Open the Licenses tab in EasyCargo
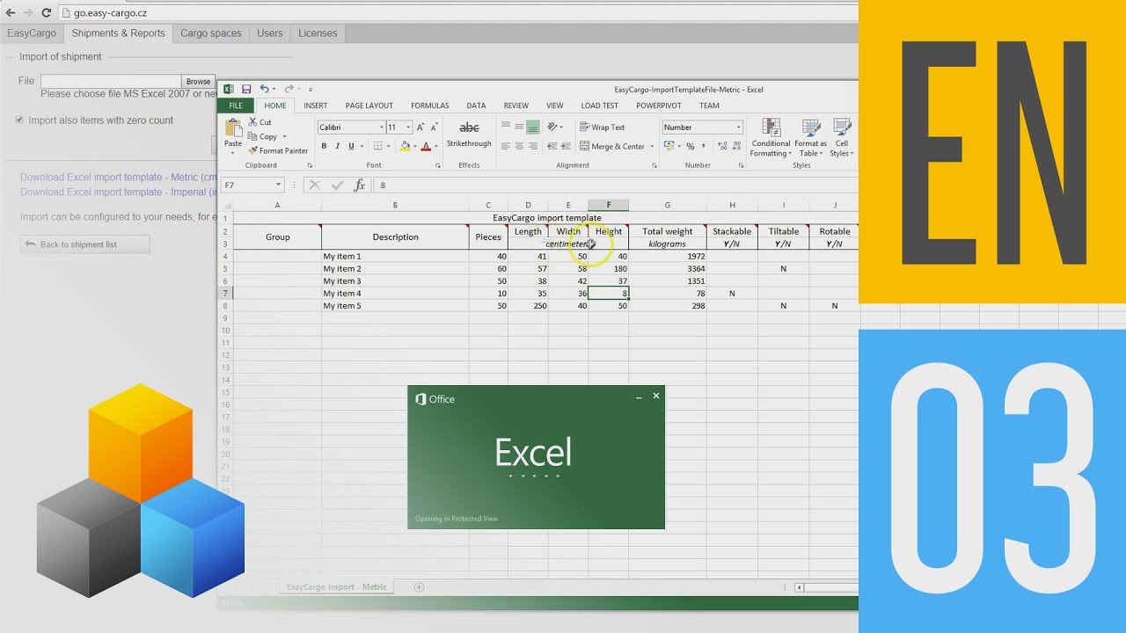1126x633 pixels. [x=318, y=33]
